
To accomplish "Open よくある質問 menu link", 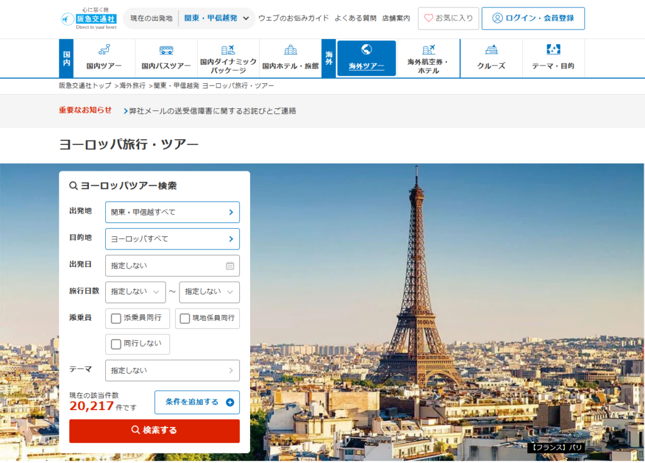I will tap(355, 18).
